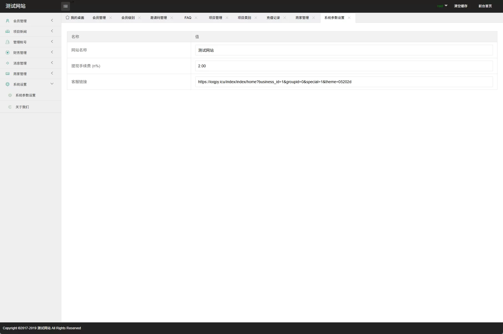Expand the 商家管理 sidebar menu chevron

tap(52, 73)
